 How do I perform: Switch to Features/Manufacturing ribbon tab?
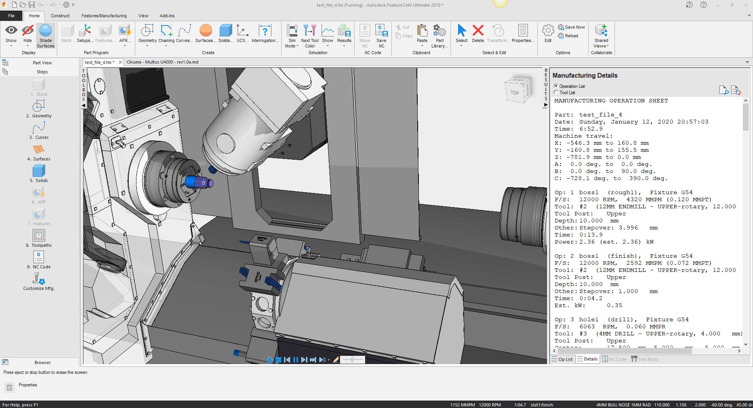tap(104, 16)
